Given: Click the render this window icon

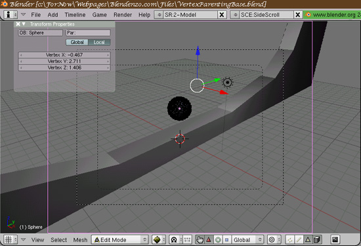Looking at the screenshot, I should (x=335, y=240).
